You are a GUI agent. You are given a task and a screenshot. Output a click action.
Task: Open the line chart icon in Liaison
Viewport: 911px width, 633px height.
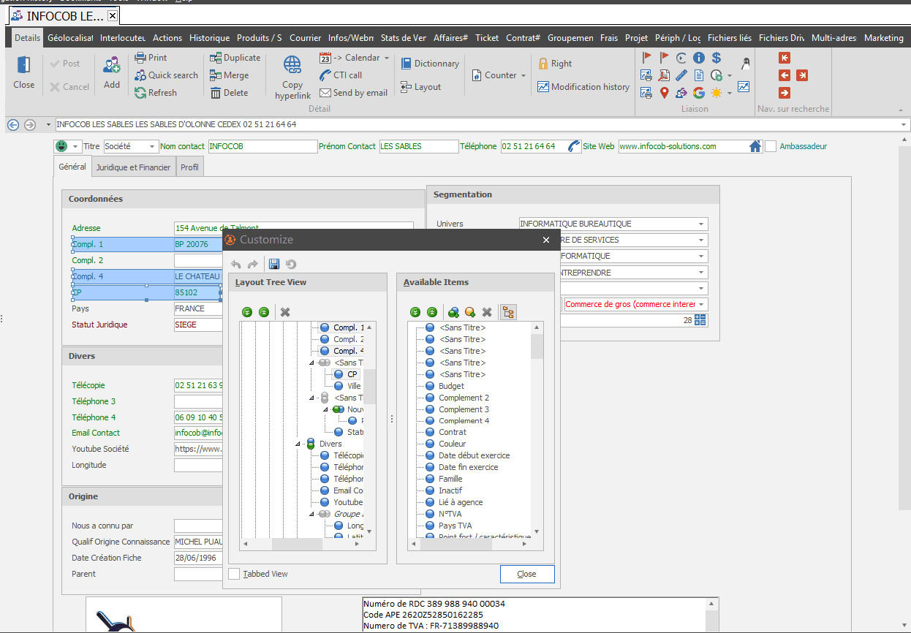(744, 86)
